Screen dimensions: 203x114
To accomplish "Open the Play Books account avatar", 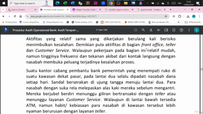I will pyautogui.click(x=197, y=30).
